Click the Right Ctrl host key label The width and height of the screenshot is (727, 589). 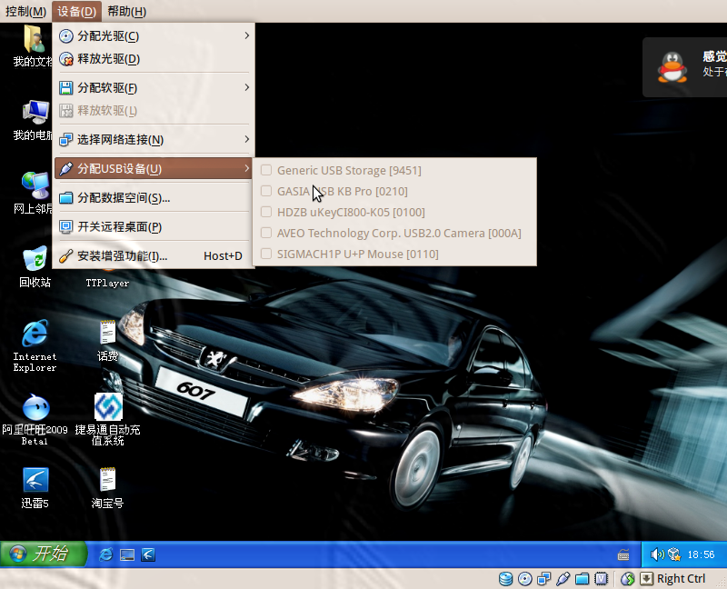pyautogui.click(x=681, y=578)
